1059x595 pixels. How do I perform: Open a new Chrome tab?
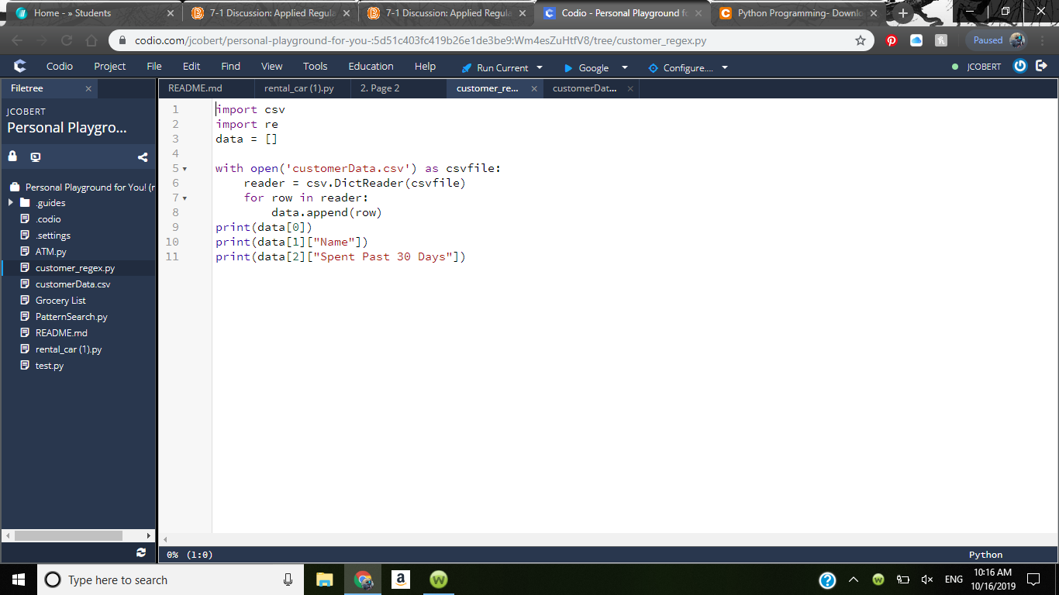click(x=903, y=13)
